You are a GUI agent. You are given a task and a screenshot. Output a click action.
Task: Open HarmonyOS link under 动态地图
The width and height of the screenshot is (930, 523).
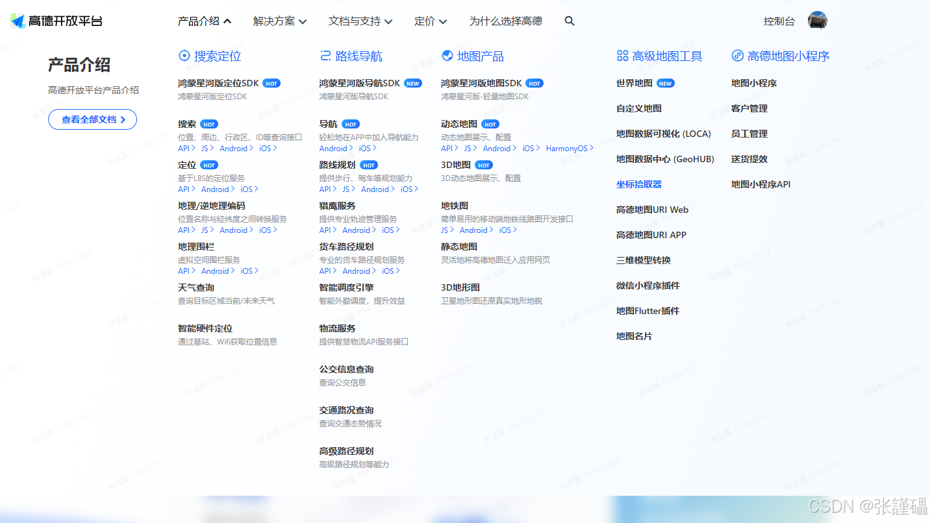(x=570, y=148)
